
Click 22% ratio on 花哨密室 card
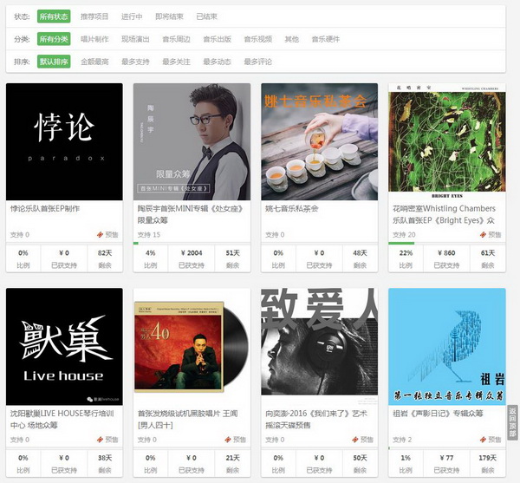click(x=406, y=253)
